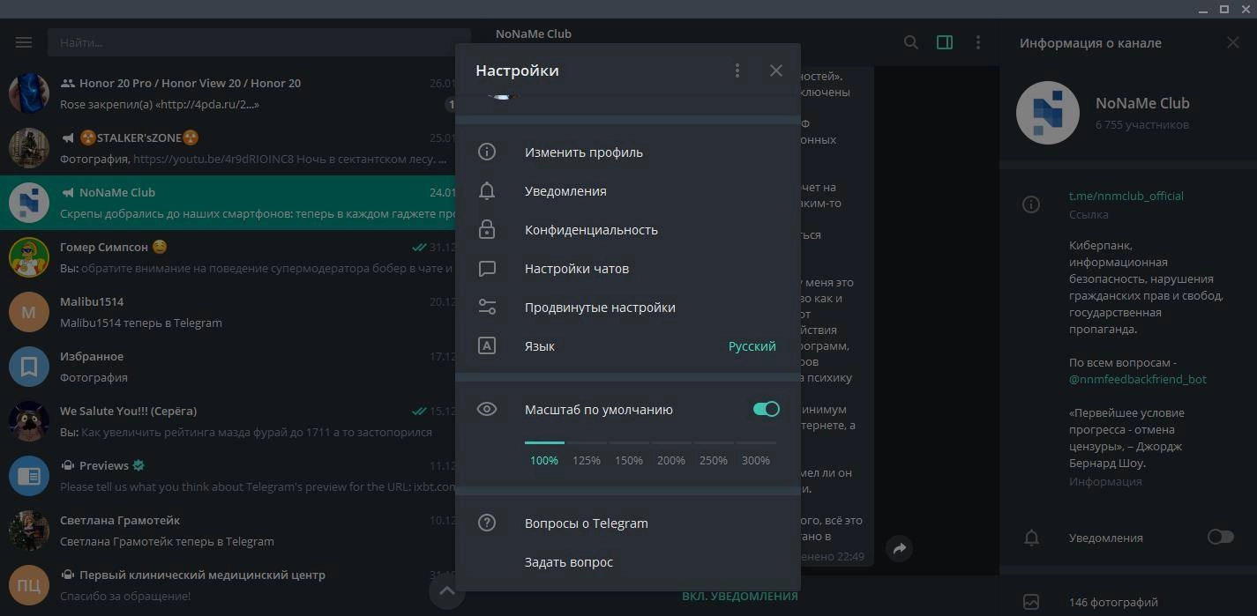Image resolution: width=1257 pixels, height=616 pixels.
Task: Open the hamburger main menu
Action: (24, 42)
